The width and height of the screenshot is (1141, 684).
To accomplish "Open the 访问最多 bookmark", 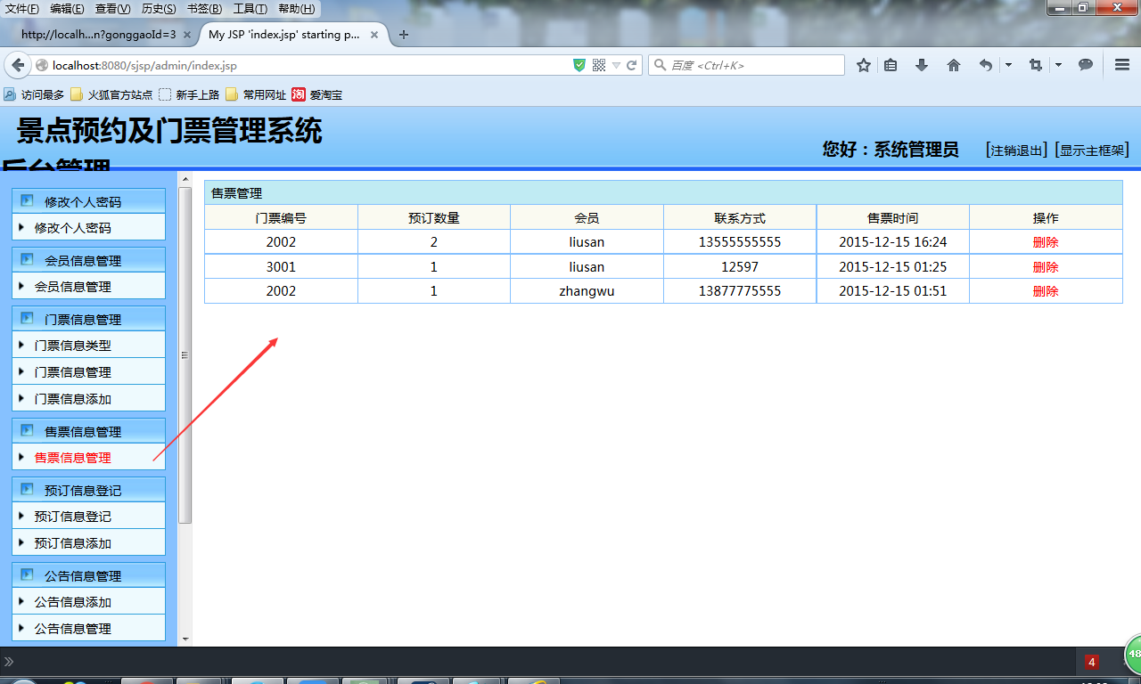I will coord(34,94).
